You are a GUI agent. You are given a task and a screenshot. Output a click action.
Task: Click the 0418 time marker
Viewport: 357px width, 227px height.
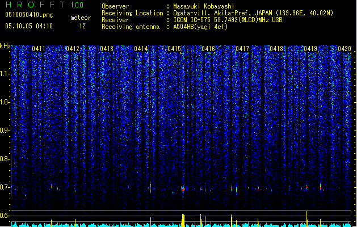click(276, 49)
